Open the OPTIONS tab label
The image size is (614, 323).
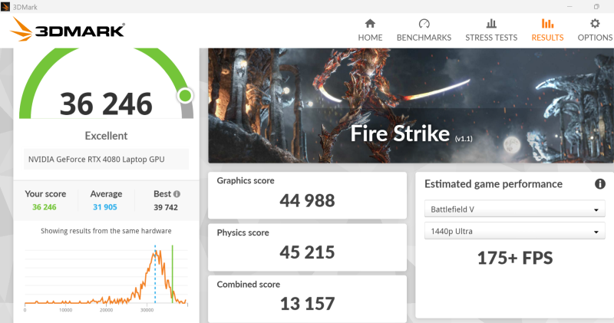[x=595, y=38]
